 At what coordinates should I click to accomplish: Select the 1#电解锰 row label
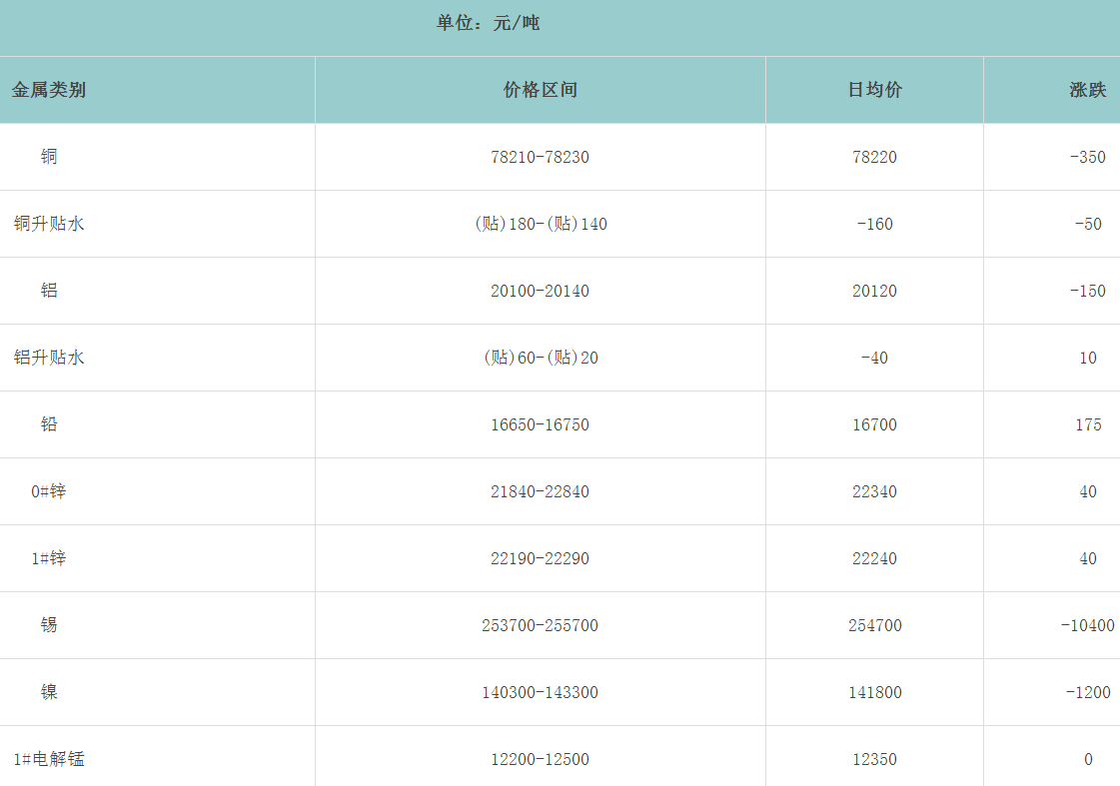pyautogui.click(x=49, y=759)
